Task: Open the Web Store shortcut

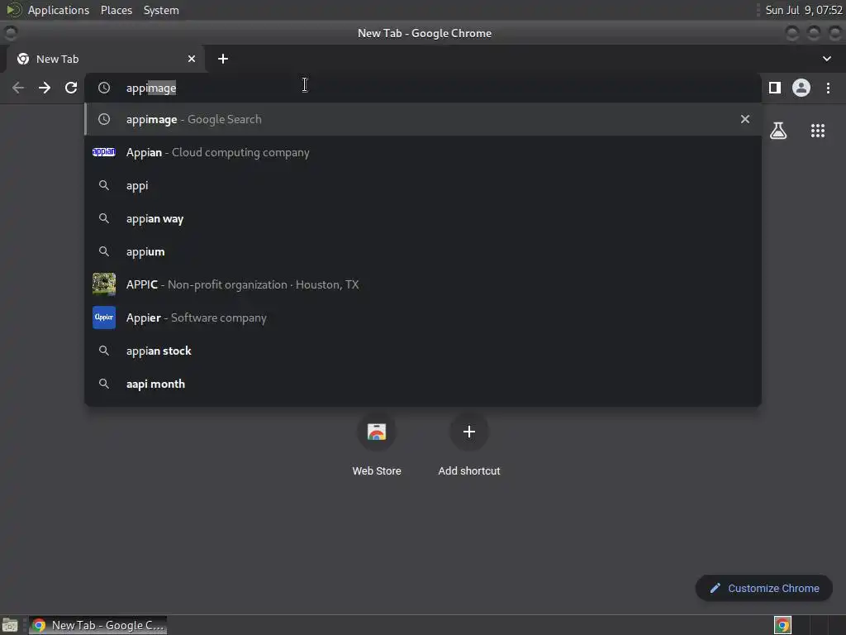Action: (377, 445)
